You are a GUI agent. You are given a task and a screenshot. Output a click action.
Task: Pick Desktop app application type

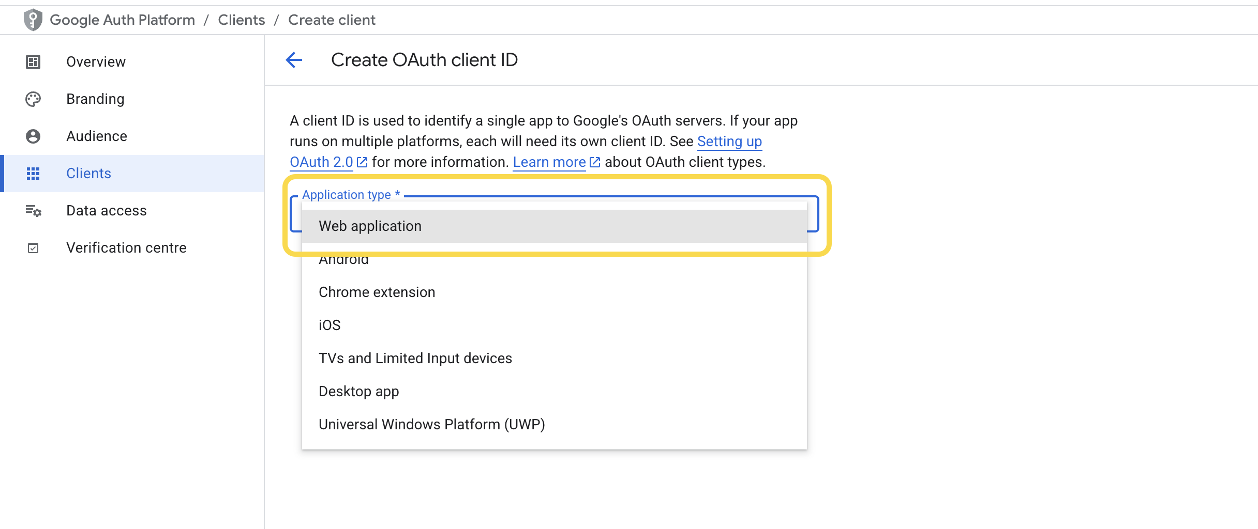pyautogui.click(x=555, y=392)
